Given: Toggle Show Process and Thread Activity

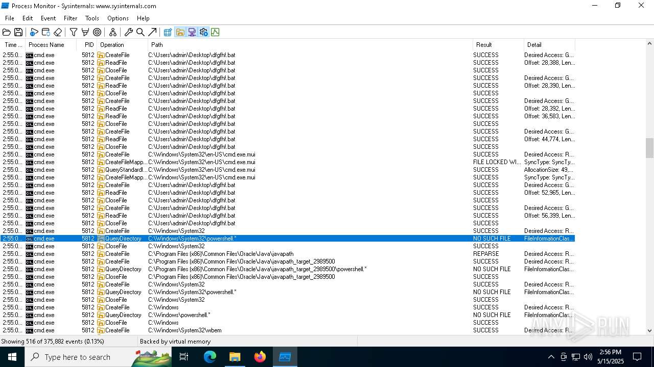Looking at the screenshot, I should [x=203, y=32].
